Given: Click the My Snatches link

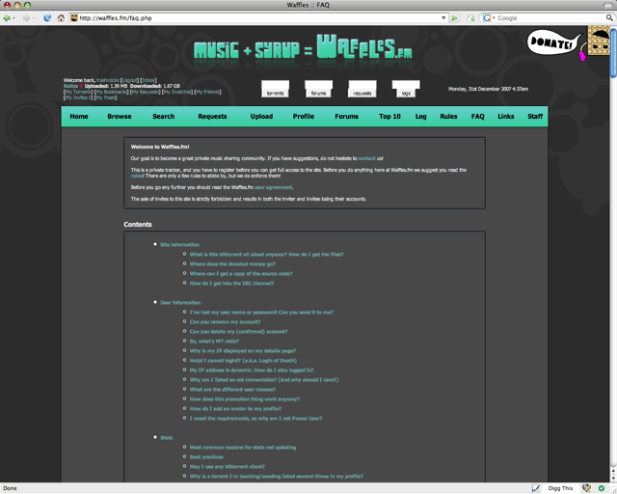Looking at the screenshot, I should click(177, 92).
